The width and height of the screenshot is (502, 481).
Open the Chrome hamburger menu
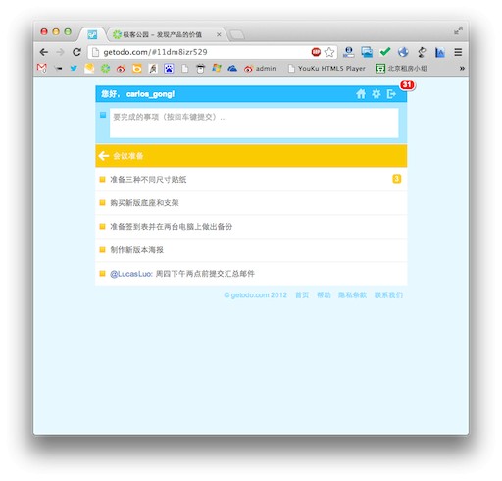click(458, 52)
